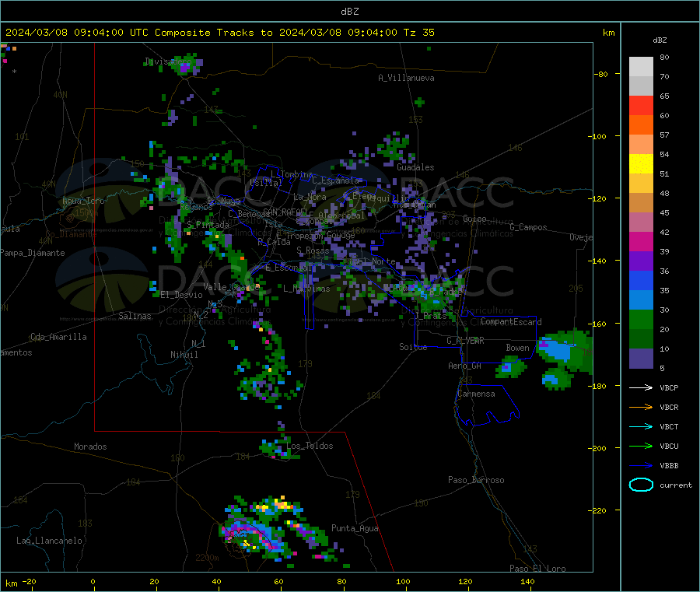Click the La_Nora map label
The width and height of the screenshot is (700, 592).
(310, 197)
